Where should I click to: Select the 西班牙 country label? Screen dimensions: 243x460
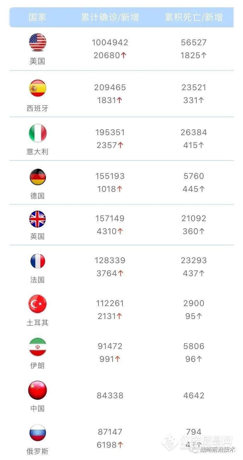[x=37, y=108]
